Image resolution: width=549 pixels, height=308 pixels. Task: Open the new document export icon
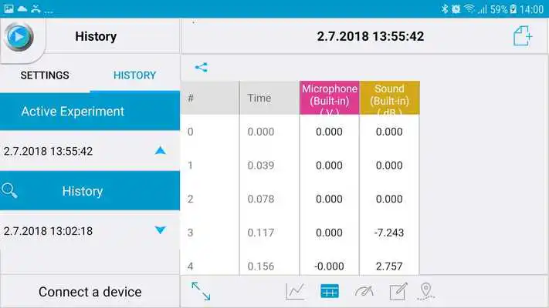click(x=523, y=36)
